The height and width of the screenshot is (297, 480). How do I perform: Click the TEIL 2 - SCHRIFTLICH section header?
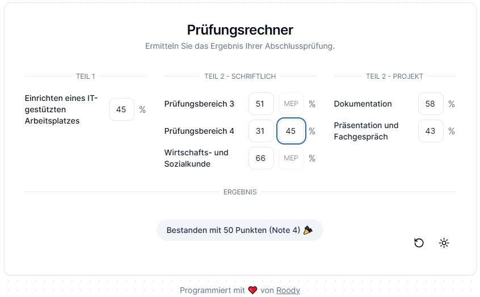tap(240, 77)
